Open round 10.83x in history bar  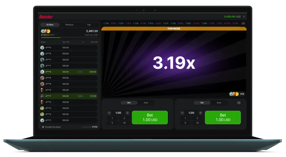coord(196,23)
